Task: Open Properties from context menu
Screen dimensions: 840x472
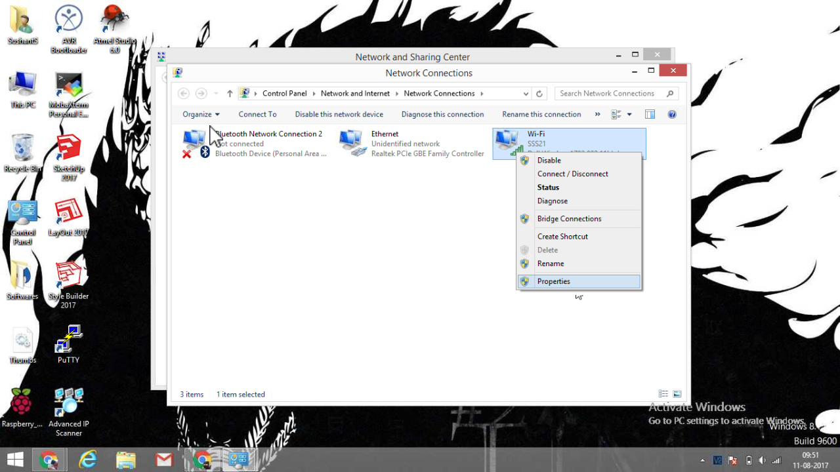Action: pyautogui.click(x=578, y=281)
